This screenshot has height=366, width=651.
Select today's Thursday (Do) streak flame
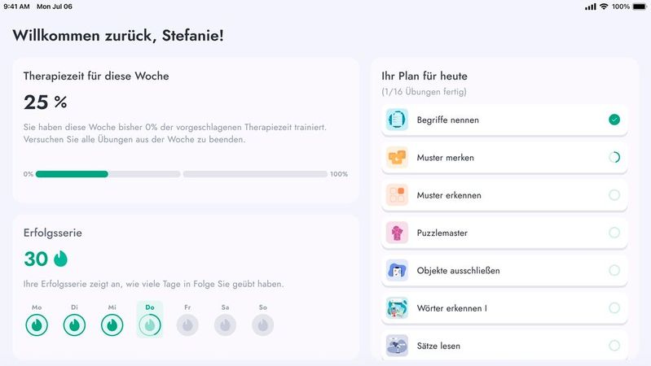(150, 325)
